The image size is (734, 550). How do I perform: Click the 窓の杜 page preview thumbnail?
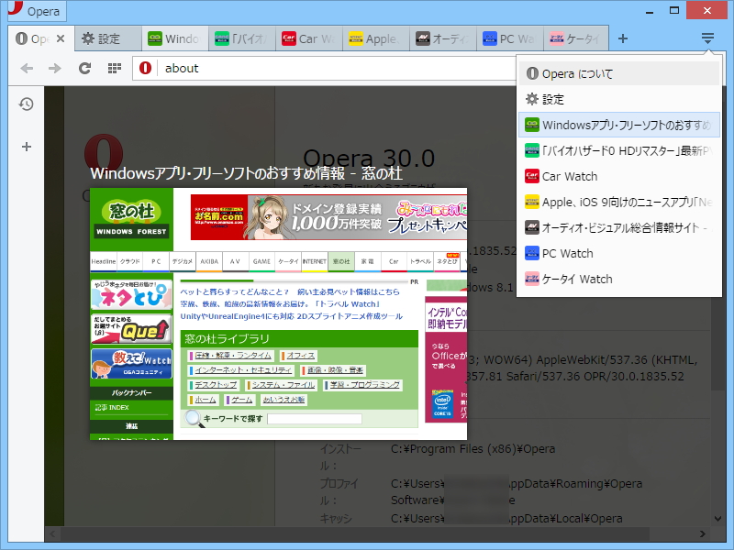click(279, 313)
